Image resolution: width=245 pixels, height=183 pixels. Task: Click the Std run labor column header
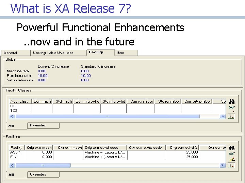[x=168, y=101]
